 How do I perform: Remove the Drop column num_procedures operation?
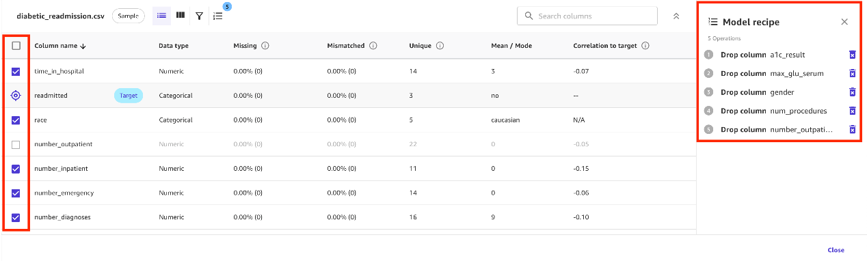coord(852,111)
